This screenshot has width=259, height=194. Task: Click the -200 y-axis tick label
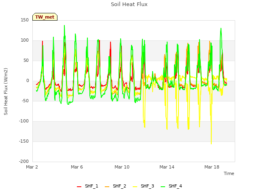(24, 161)
